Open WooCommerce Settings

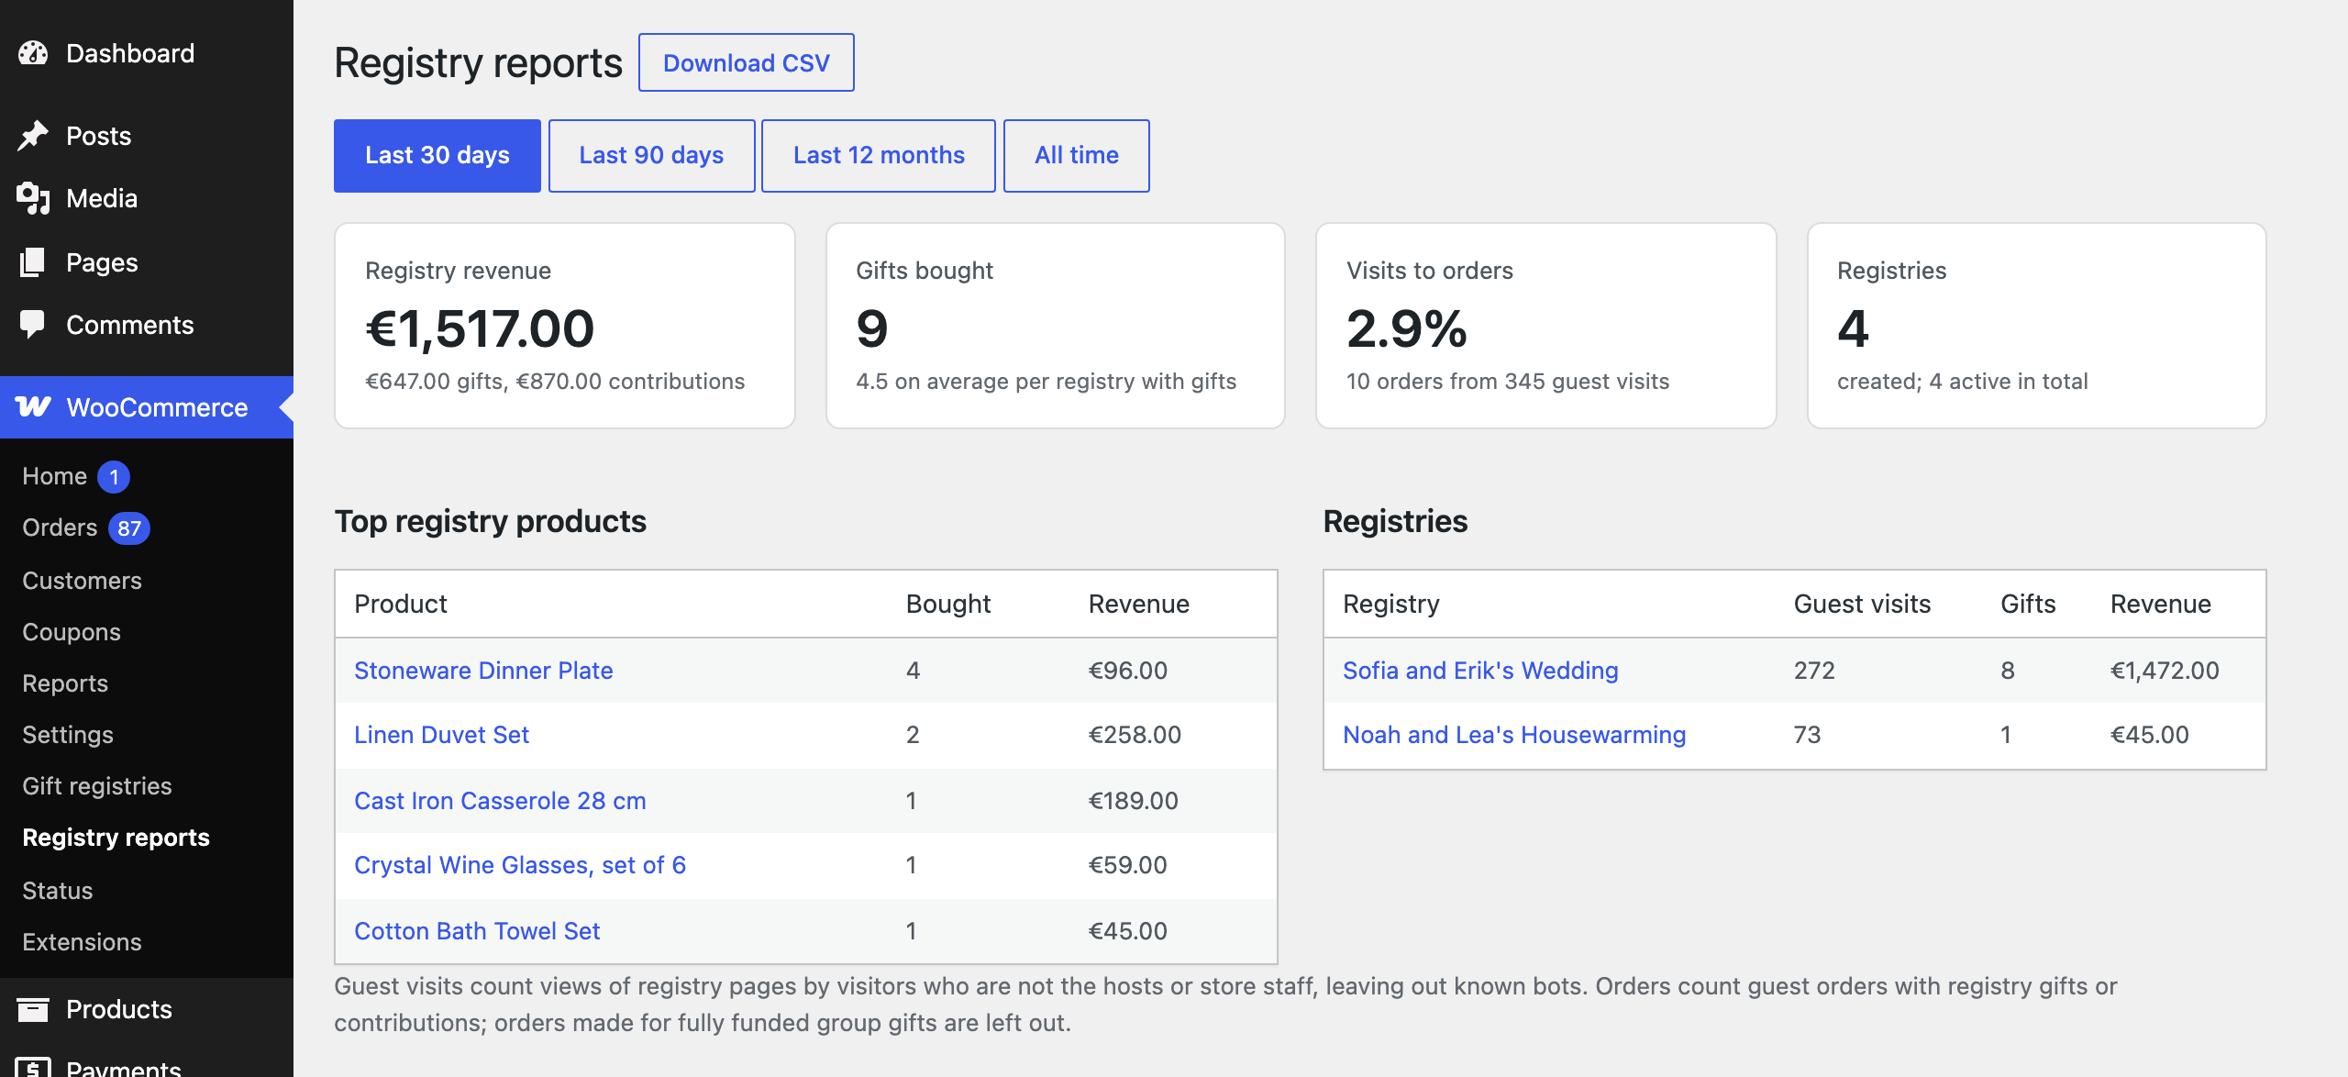tap(68, 735)
